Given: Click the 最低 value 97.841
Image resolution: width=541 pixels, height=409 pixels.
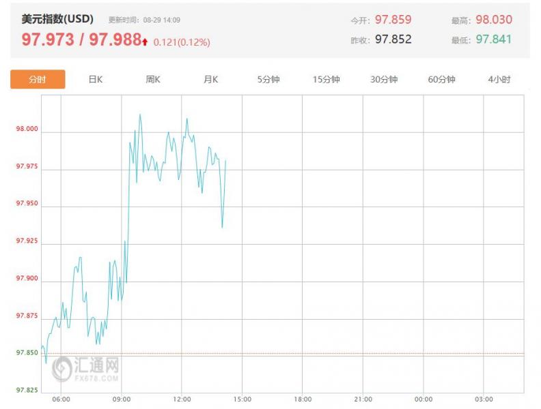Looking at the screenshot, I should point(493,39).
